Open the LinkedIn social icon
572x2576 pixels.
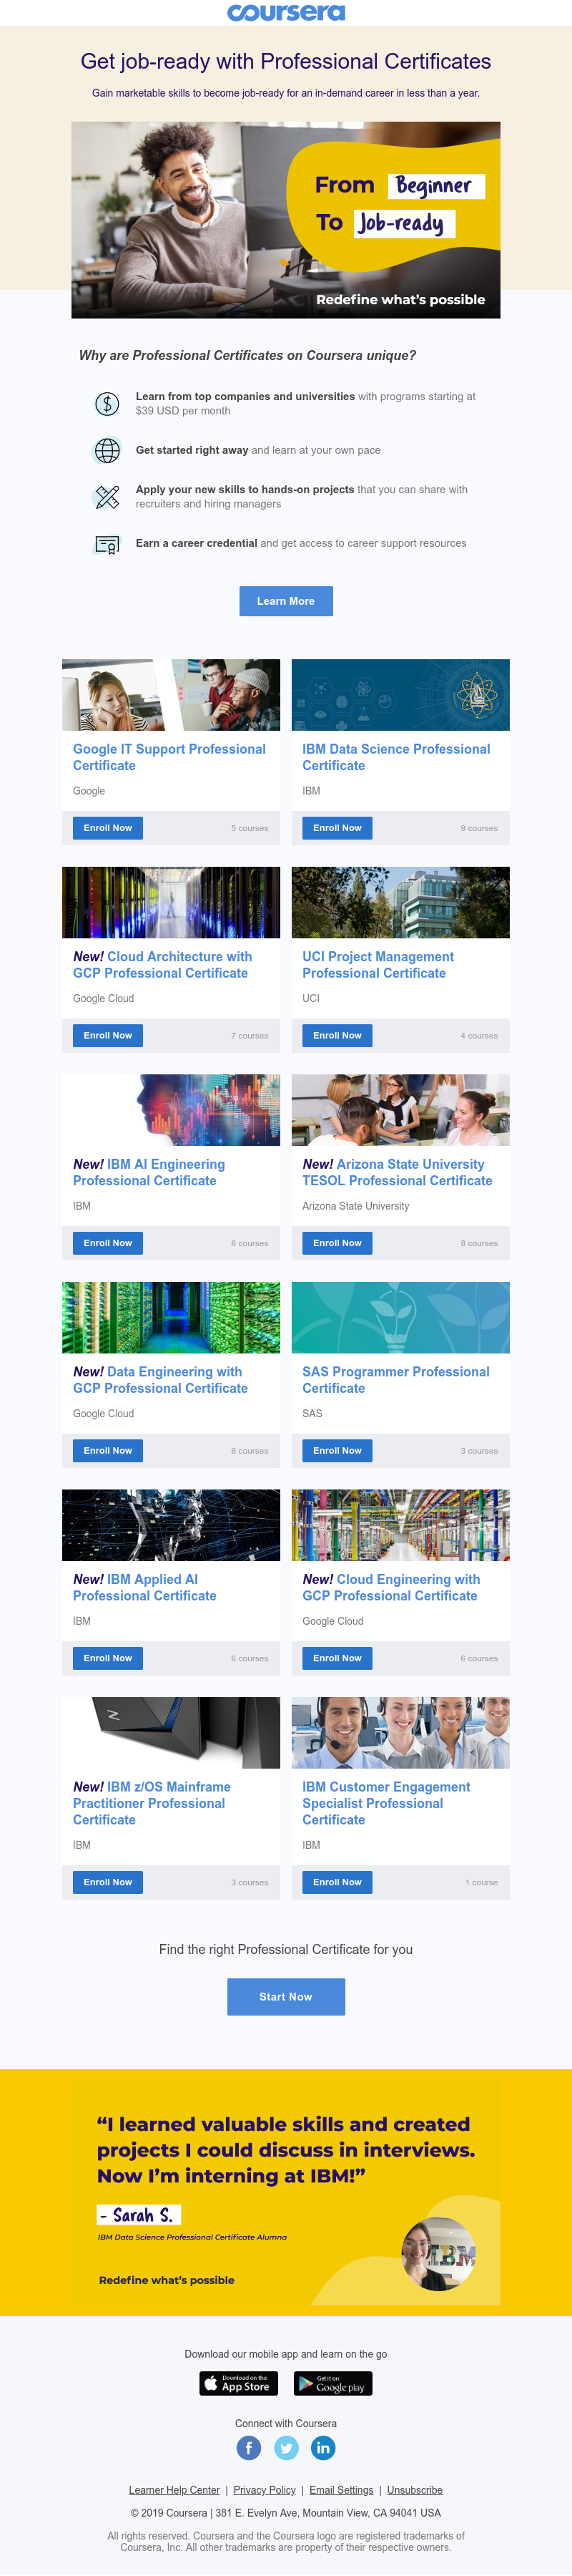[x=322, y=2448]
